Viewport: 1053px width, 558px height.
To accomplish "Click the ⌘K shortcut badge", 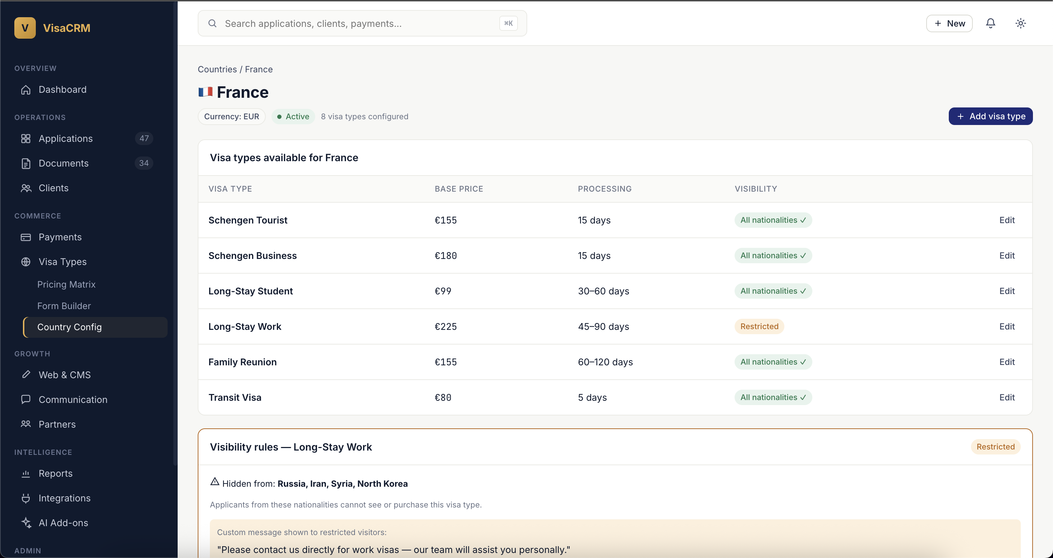I will pyautogui.click(x=508, y=23).
